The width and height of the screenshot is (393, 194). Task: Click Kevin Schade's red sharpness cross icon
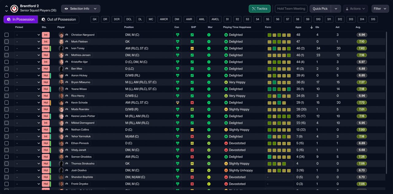pyautogui.click(x=192, y=103)
